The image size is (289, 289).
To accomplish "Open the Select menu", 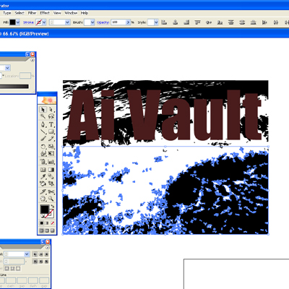I will 20,13.
